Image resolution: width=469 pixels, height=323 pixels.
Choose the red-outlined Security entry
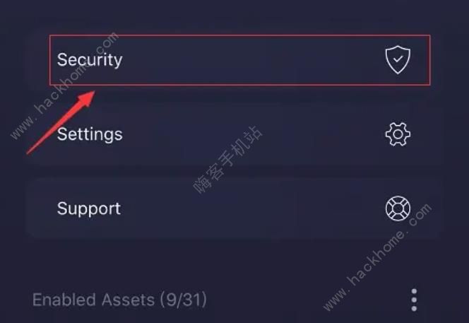tap(240, 60)
